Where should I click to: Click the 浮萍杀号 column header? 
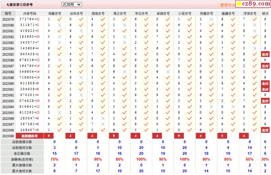(250, 13)
